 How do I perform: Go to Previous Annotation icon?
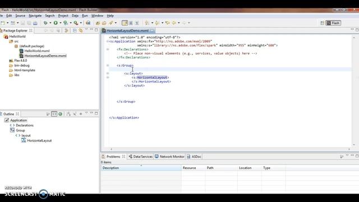click(x=157, y=23)
